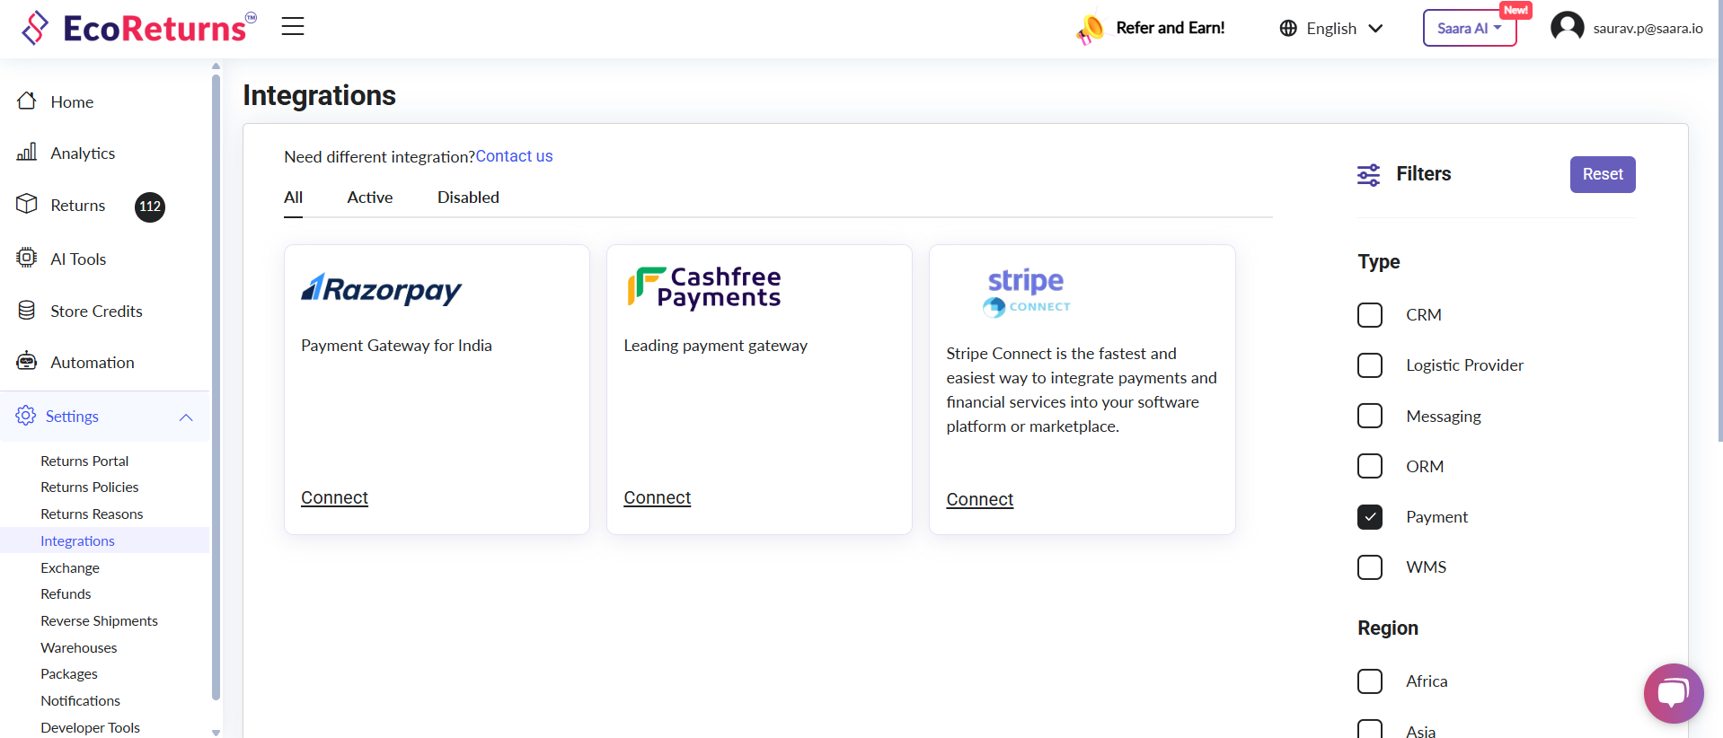1723x738 pixels.
Task: Connect the Razorpay integration
Action: (x=334, y=498)
